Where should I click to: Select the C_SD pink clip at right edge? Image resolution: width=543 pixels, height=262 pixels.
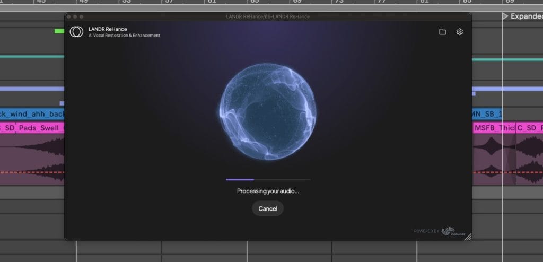(x=529, y=128)
